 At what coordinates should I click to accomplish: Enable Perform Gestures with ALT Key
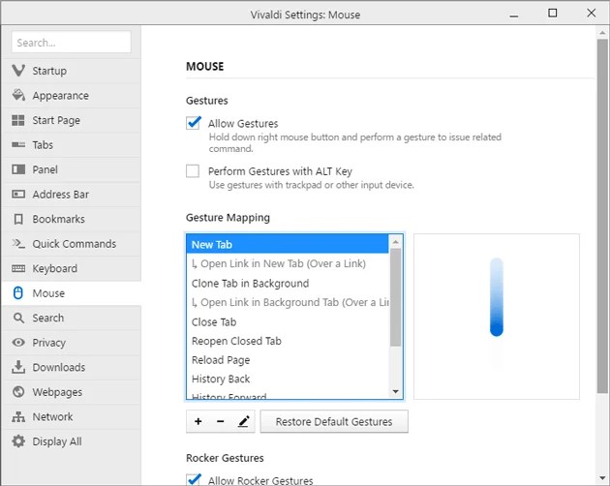coord(193,170)
